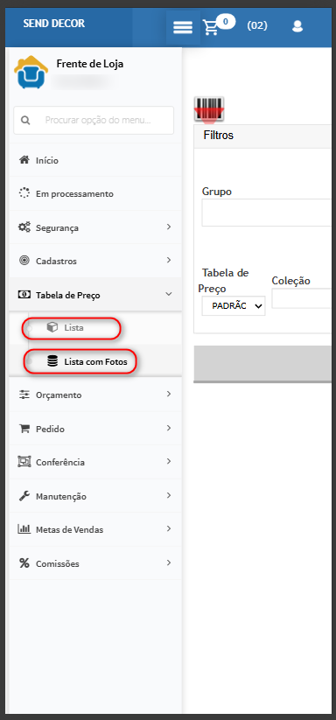Click the Em processamento spinner icon
336x720 pixels.
24,192
